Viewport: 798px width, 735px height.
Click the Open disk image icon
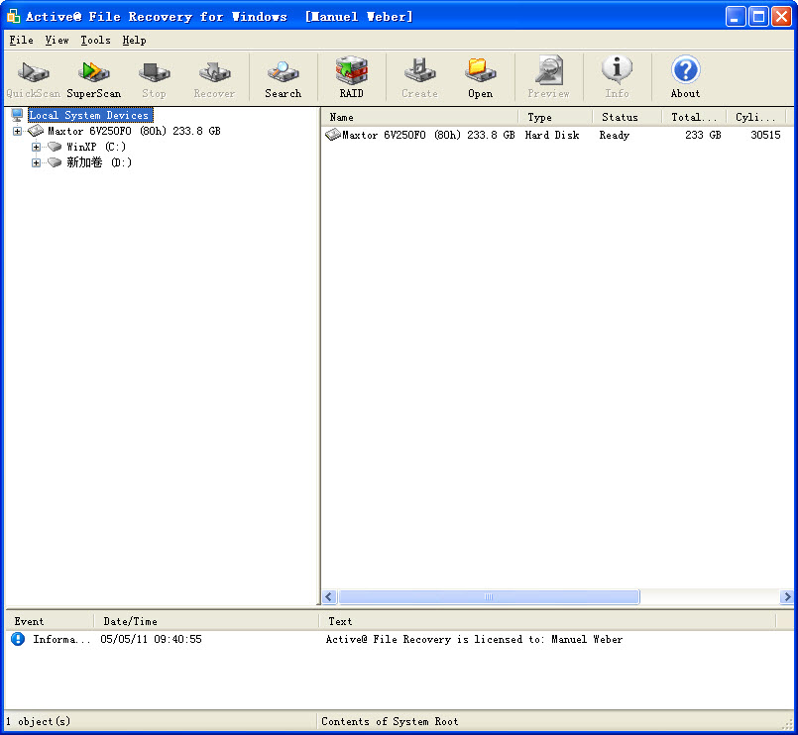click(x=480, y=77)
